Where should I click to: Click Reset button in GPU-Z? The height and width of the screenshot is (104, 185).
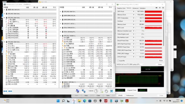[161, 61]
